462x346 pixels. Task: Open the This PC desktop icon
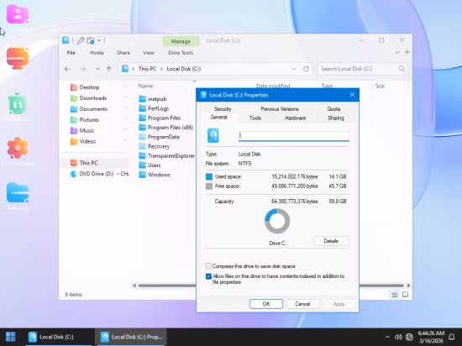[x=18, y=58]
